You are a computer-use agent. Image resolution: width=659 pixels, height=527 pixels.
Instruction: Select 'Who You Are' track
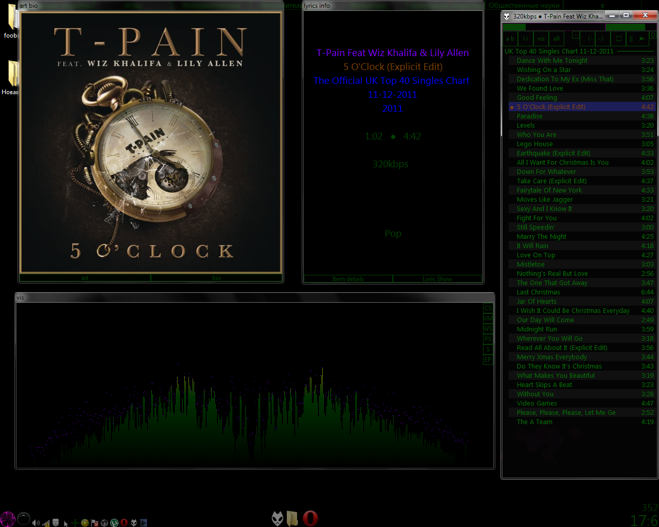[x=581, y=134]
